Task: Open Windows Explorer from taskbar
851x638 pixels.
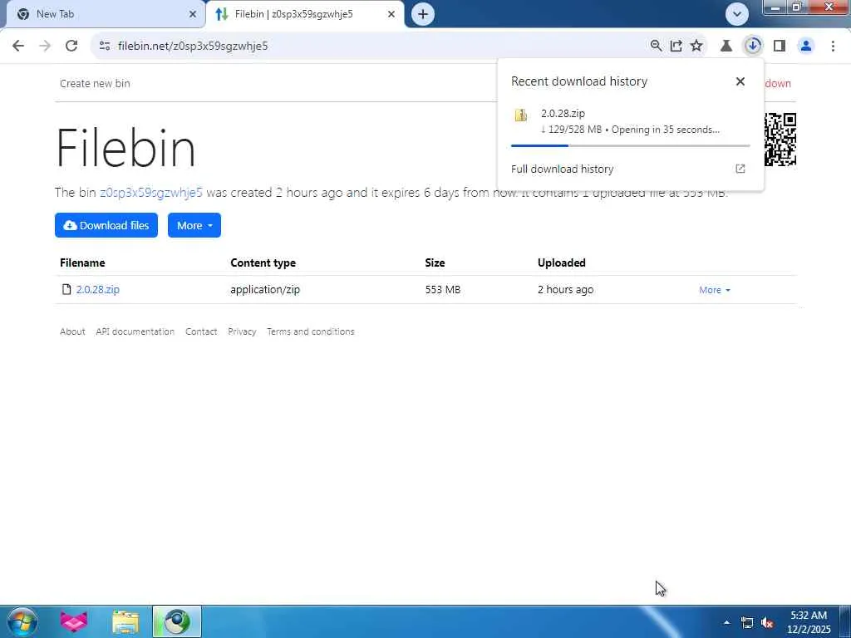Action: coord(125,621)
